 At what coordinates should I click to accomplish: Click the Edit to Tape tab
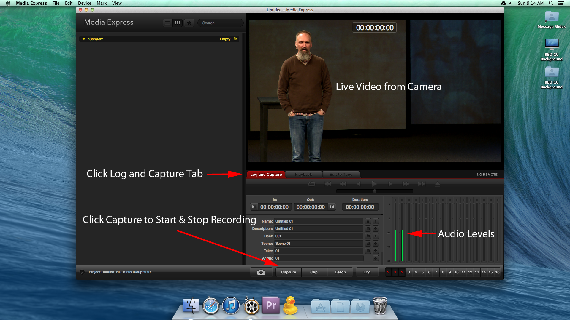(x=340, y=174)
